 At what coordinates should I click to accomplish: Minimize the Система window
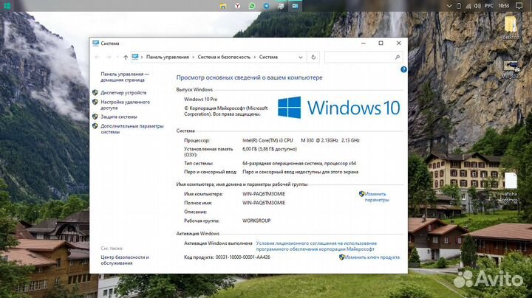364,43
